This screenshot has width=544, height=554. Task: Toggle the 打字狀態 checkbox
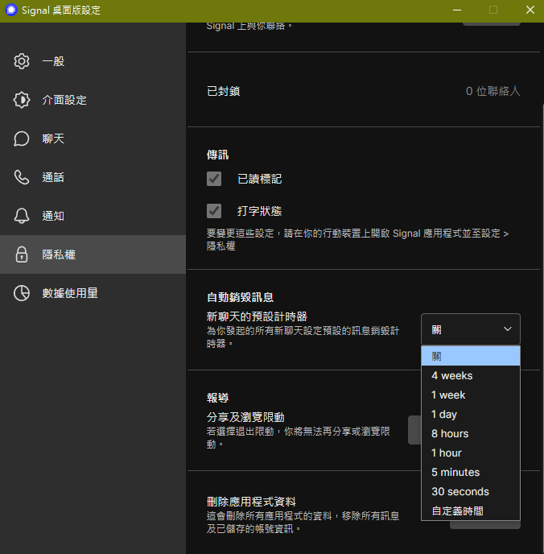[214, 211]
